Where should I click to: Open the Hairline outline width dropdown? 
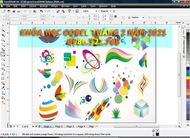tap(143, 17)
